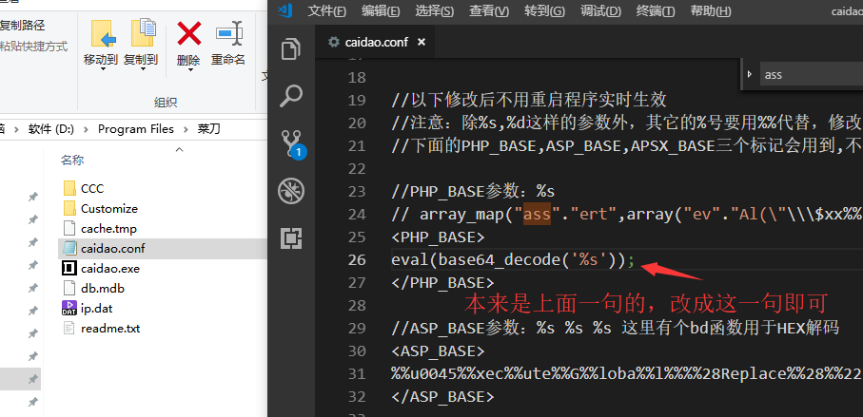
Task: Open 调试(D) menu
Action: 600,10
